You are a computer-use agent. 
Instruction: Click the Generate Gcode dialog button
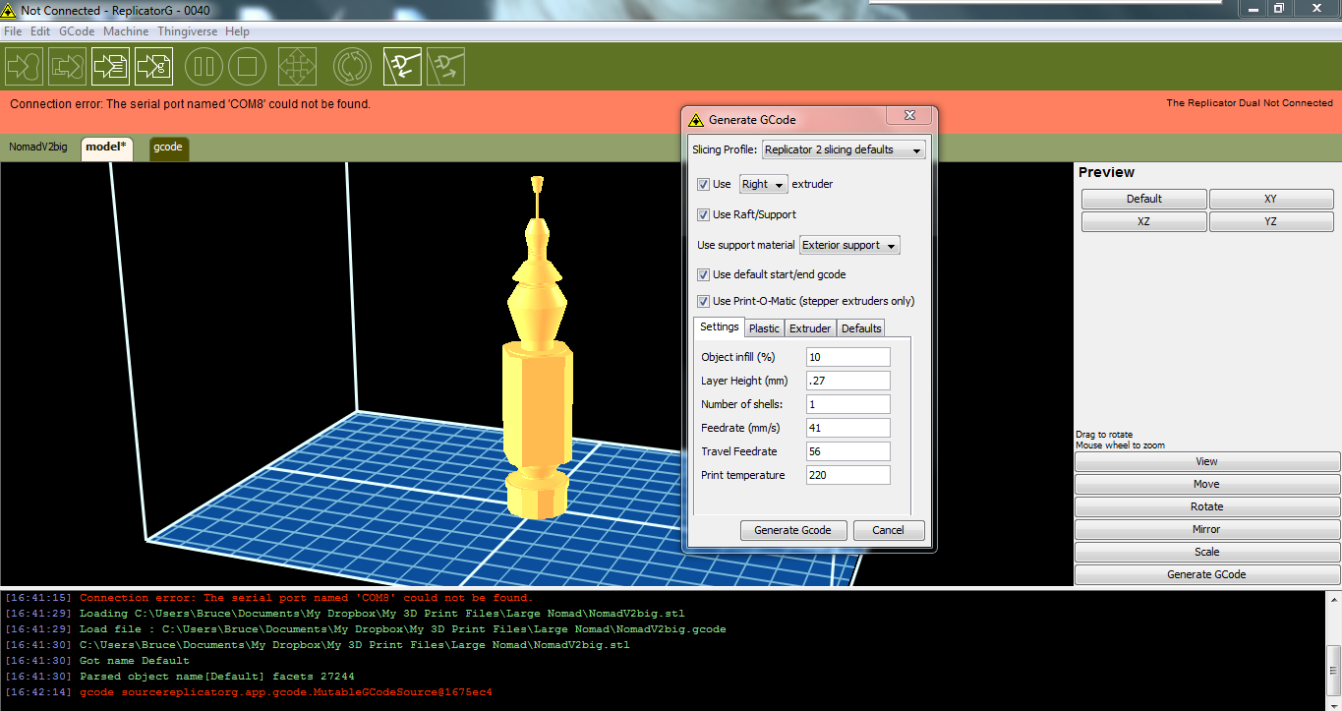tap(792, 530)
